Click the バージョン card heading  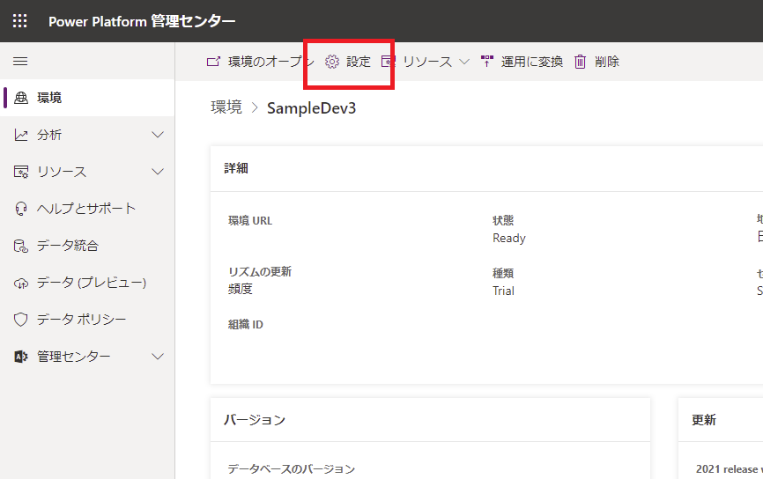(255, 420)
